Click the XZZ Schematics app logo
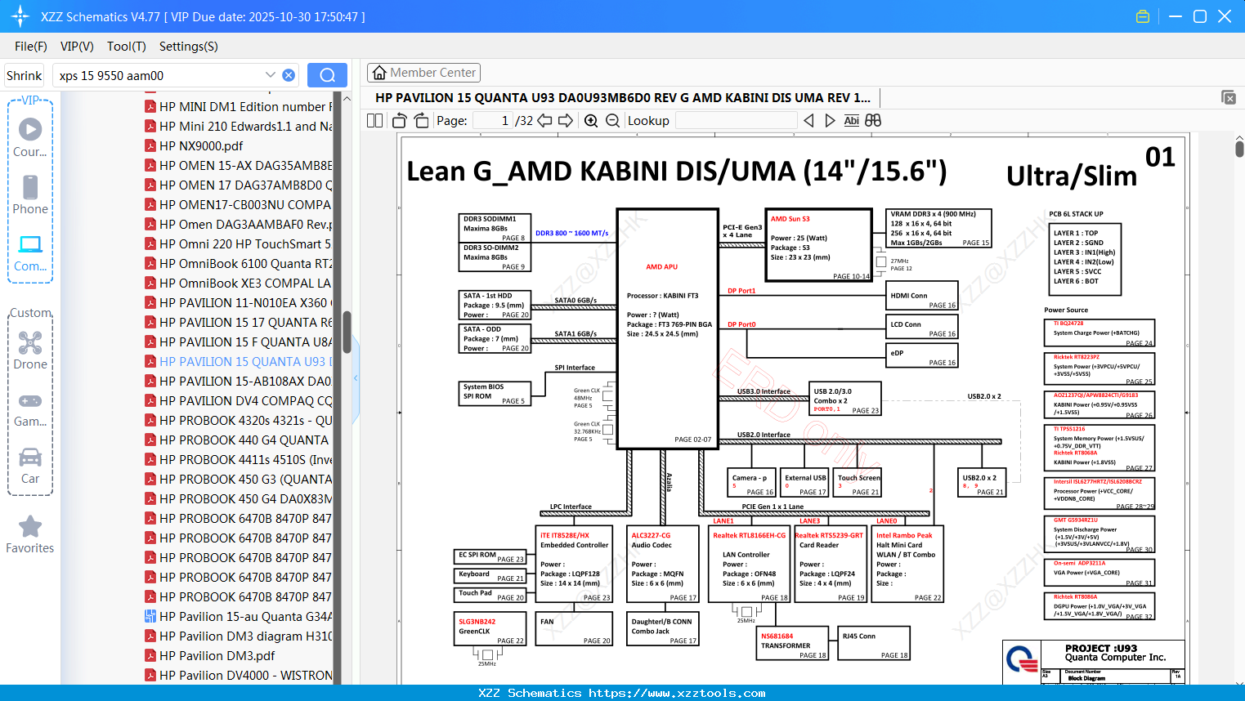The height and width of the screenshot is (701, 1245). pyautogui.click(x=20, y=16)
